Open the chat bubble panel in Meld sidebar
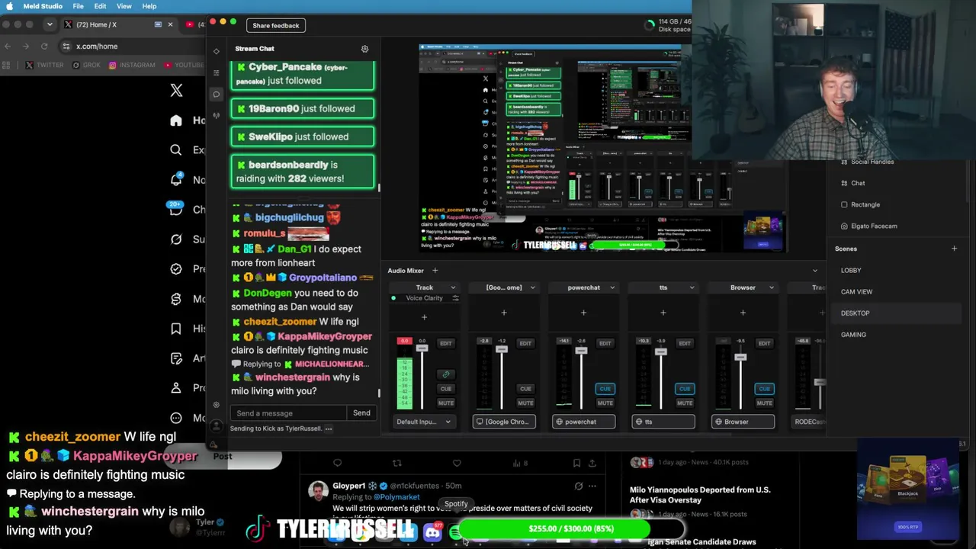The image size is (976, 549). (217, 94)
